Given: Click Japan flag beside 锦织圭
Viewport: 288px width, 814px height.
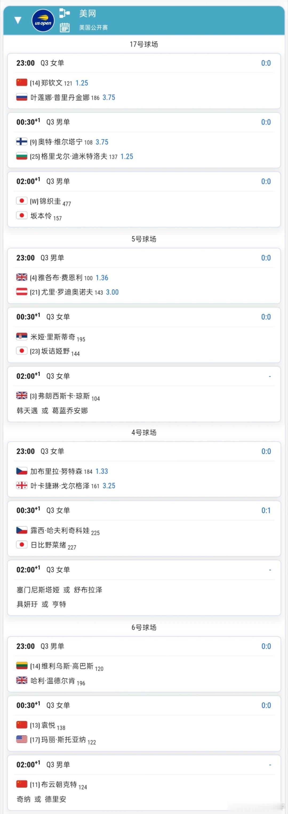Looking at the screenshot, I should (22, 201).
